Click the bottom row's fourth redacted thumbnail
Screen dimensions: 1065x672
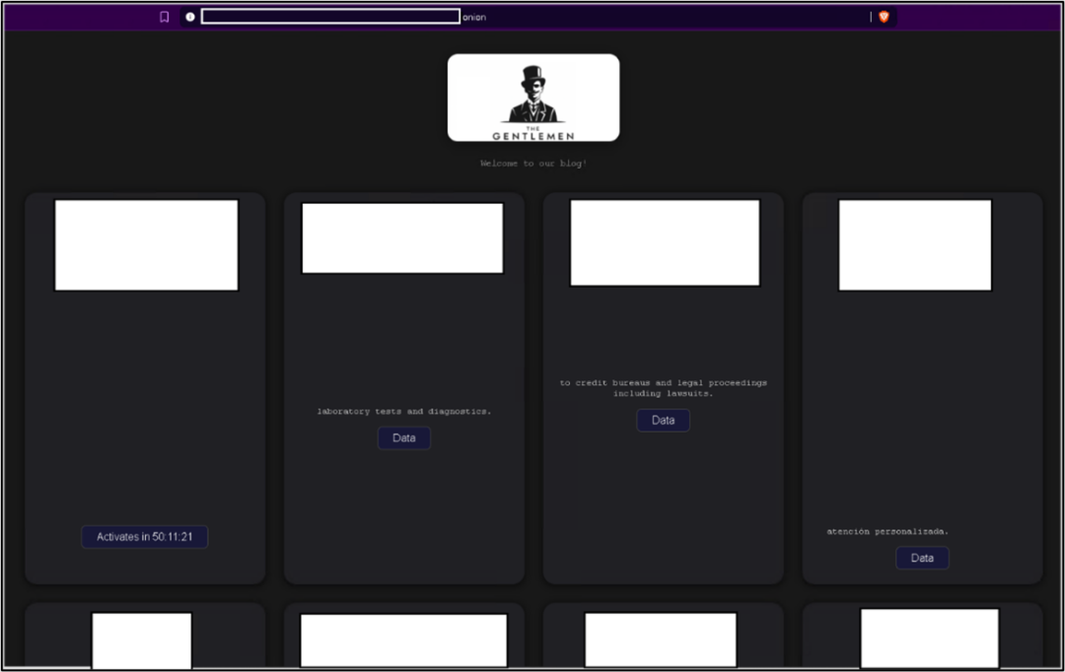pos(929,638)
